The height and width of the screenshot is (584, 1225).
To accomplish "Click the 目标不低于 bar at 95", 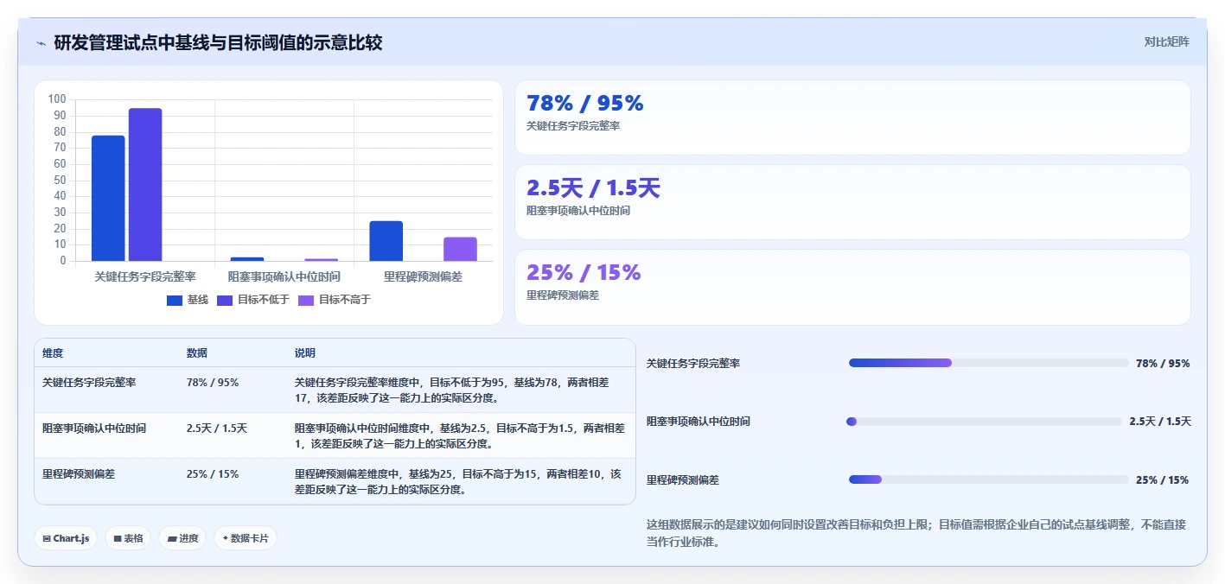I will pyautogui.click(x=145, y=184).
